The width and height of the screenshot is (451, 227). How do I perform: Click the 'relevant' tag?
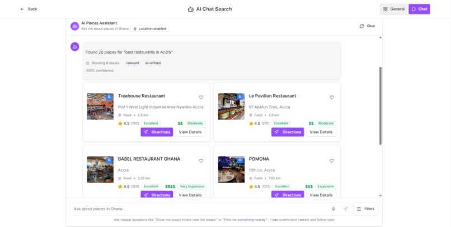coord(133,63)
